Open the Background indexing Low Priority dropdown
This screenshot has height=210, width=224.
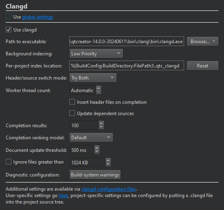(x=96, y=53)
